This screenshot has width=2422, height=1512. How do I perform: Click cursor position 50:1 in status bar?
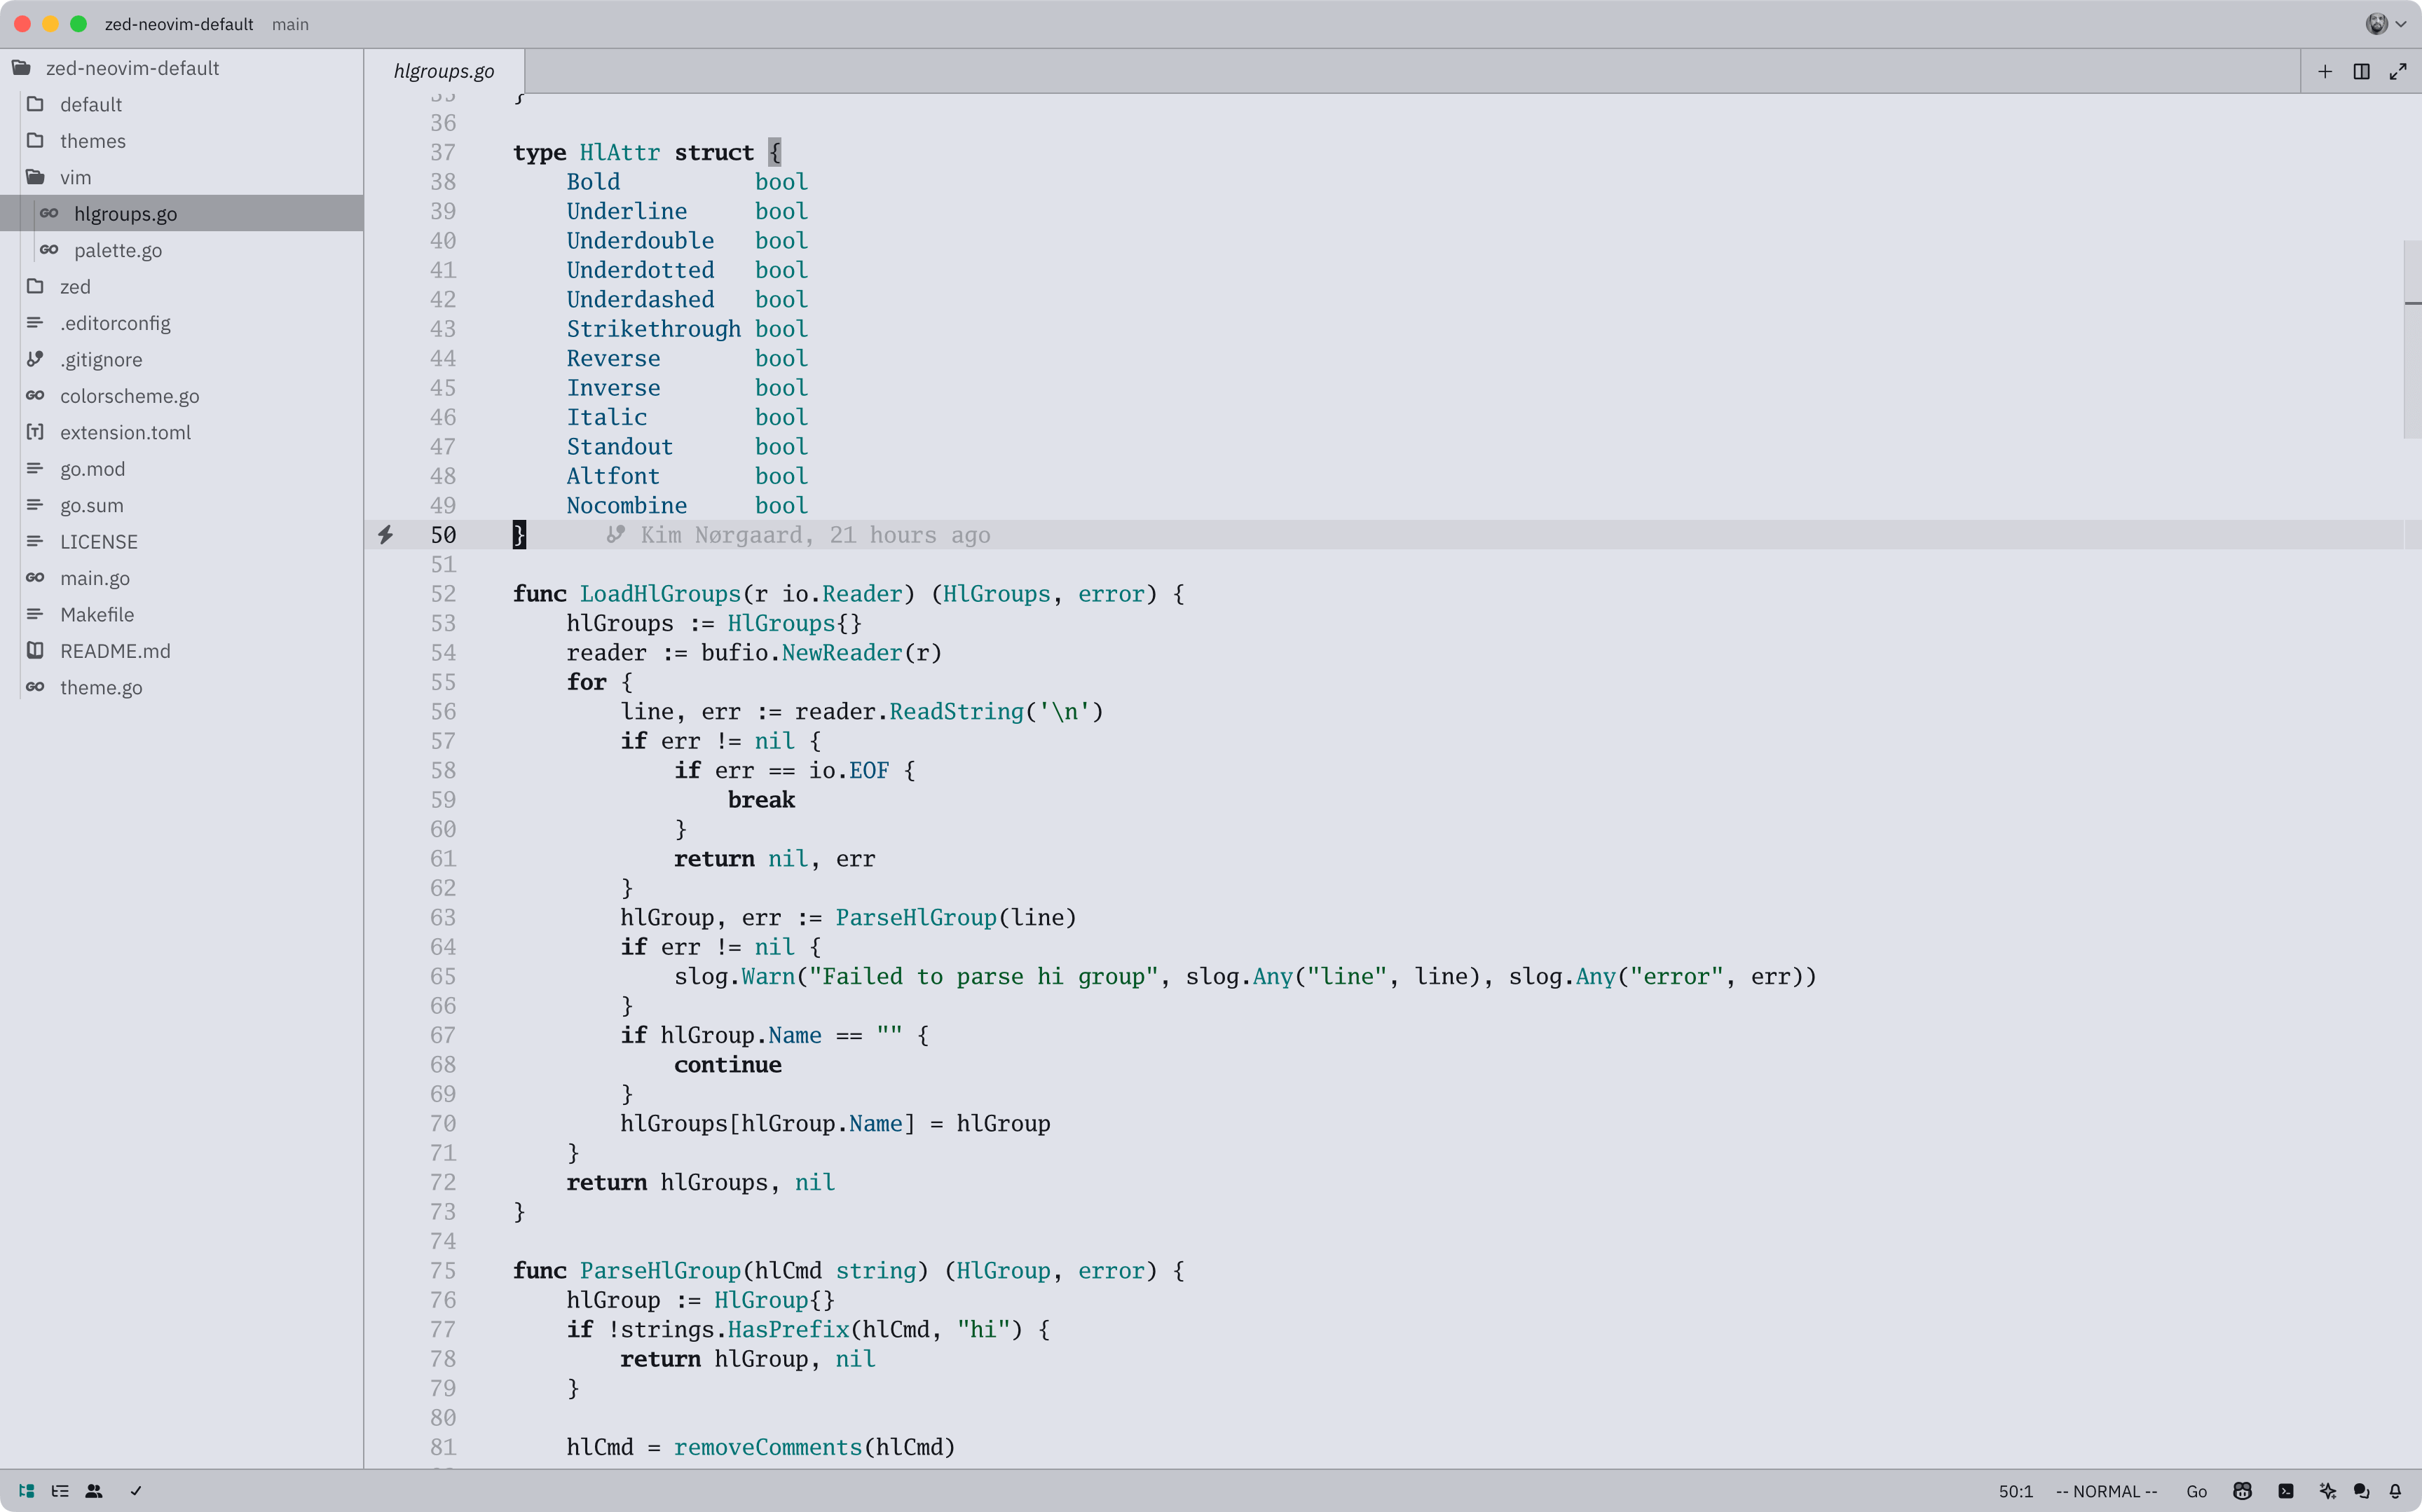[2015, 1491]
